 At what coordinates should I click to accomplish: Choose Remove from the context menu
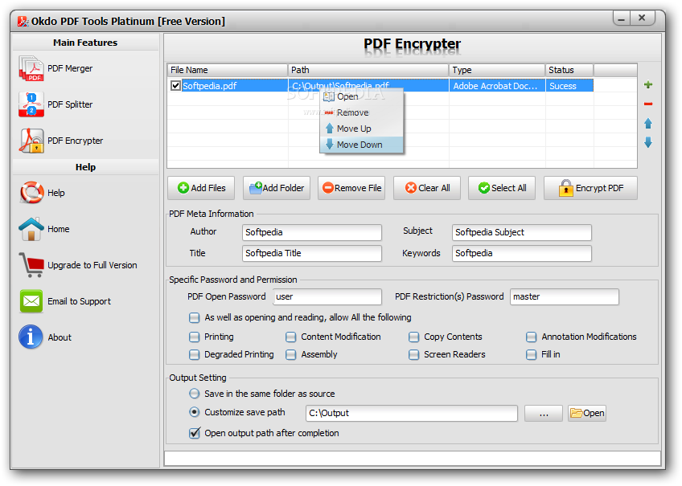361,112
